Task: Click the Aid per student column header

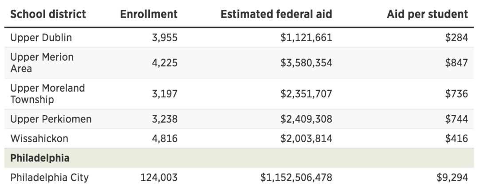Action: pyautogui.click(x=427, y=14)
